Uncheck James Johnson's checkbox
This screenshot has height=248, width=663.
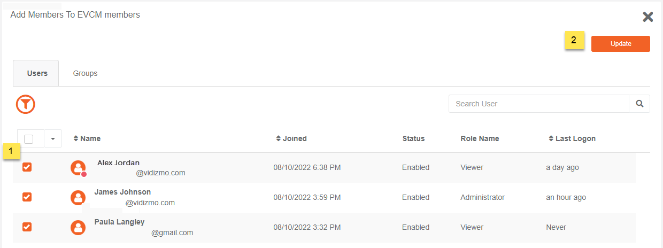(x=27, y=197)
